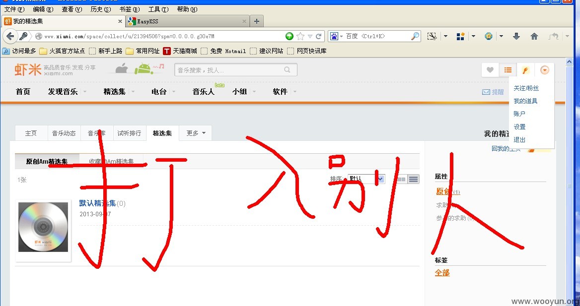Click the browser URL address field

point(163,36)
